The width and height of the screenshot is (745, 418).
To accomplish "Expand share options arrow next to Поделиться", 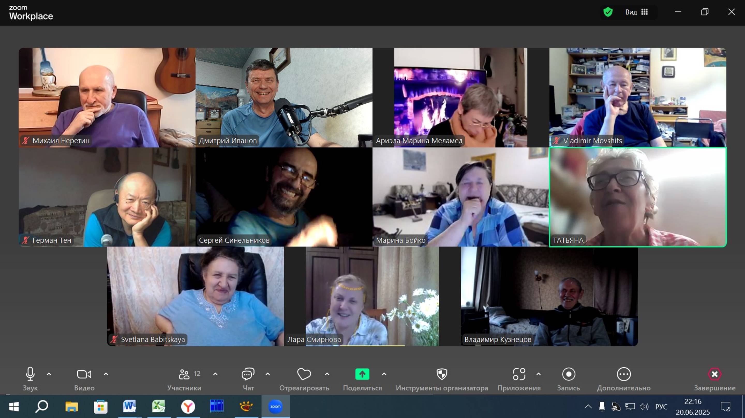I will coord(384,374).
